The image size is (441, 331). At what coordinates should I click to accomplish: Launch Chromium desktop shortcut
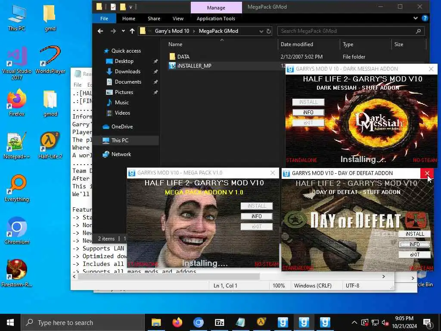[17, 231]
